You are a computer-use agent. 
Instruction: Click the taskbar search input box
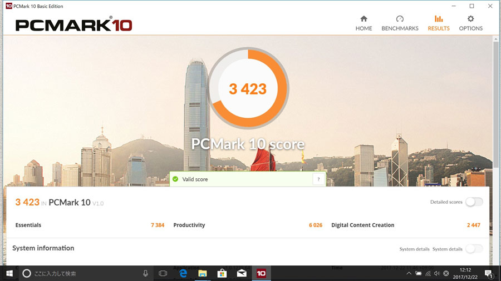[x=86, y=273]
